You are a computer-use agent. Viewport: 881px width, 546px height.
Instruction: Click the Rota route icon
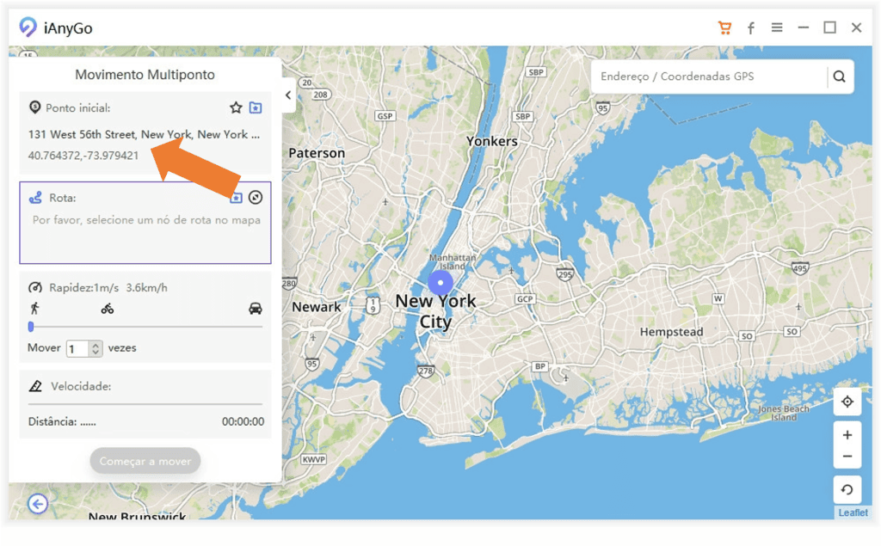pos(35,197)
